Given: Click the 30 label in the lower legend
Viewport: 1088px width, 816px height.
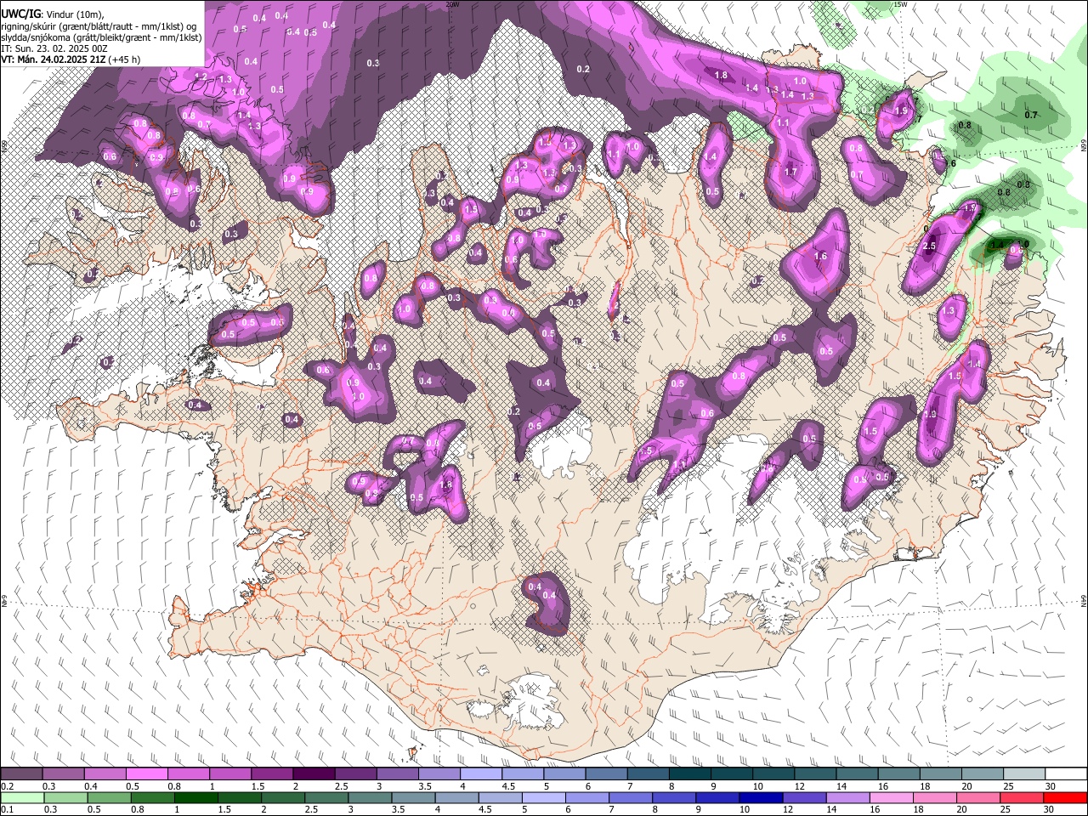Looking at the screenshot, I should (1050, 810).
